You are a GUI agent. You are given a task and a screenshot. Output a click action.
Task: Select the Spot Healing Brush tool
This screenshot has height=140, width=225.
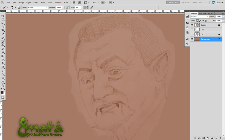3,38
